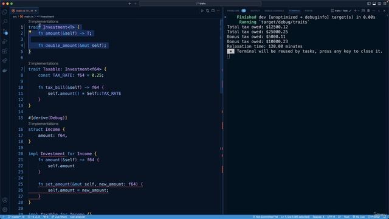Click 'Investment' symbol in breadcrumb

coord(47,16)
